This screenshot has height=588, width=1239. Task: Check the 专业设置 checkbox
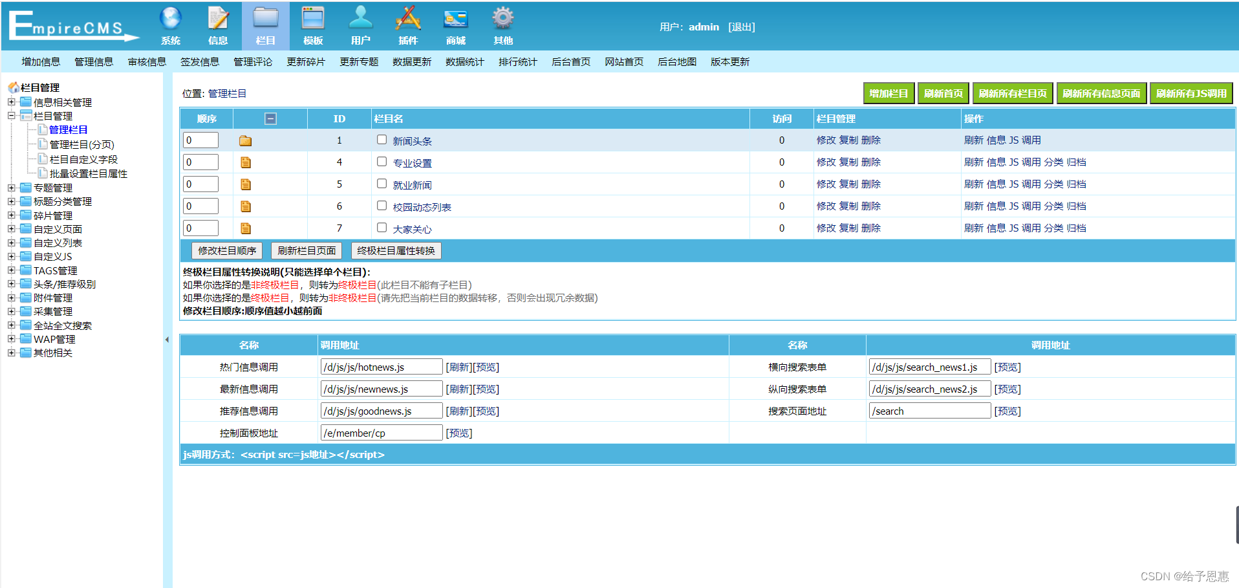[382, 162]
